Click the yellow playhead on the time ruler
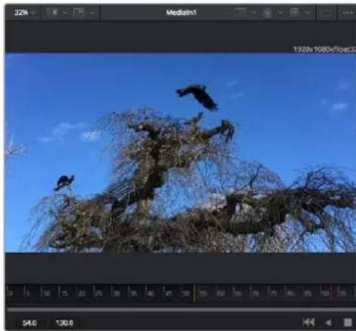Image resolution: width=356 pixels, height=331 pixels. [194, 293]
